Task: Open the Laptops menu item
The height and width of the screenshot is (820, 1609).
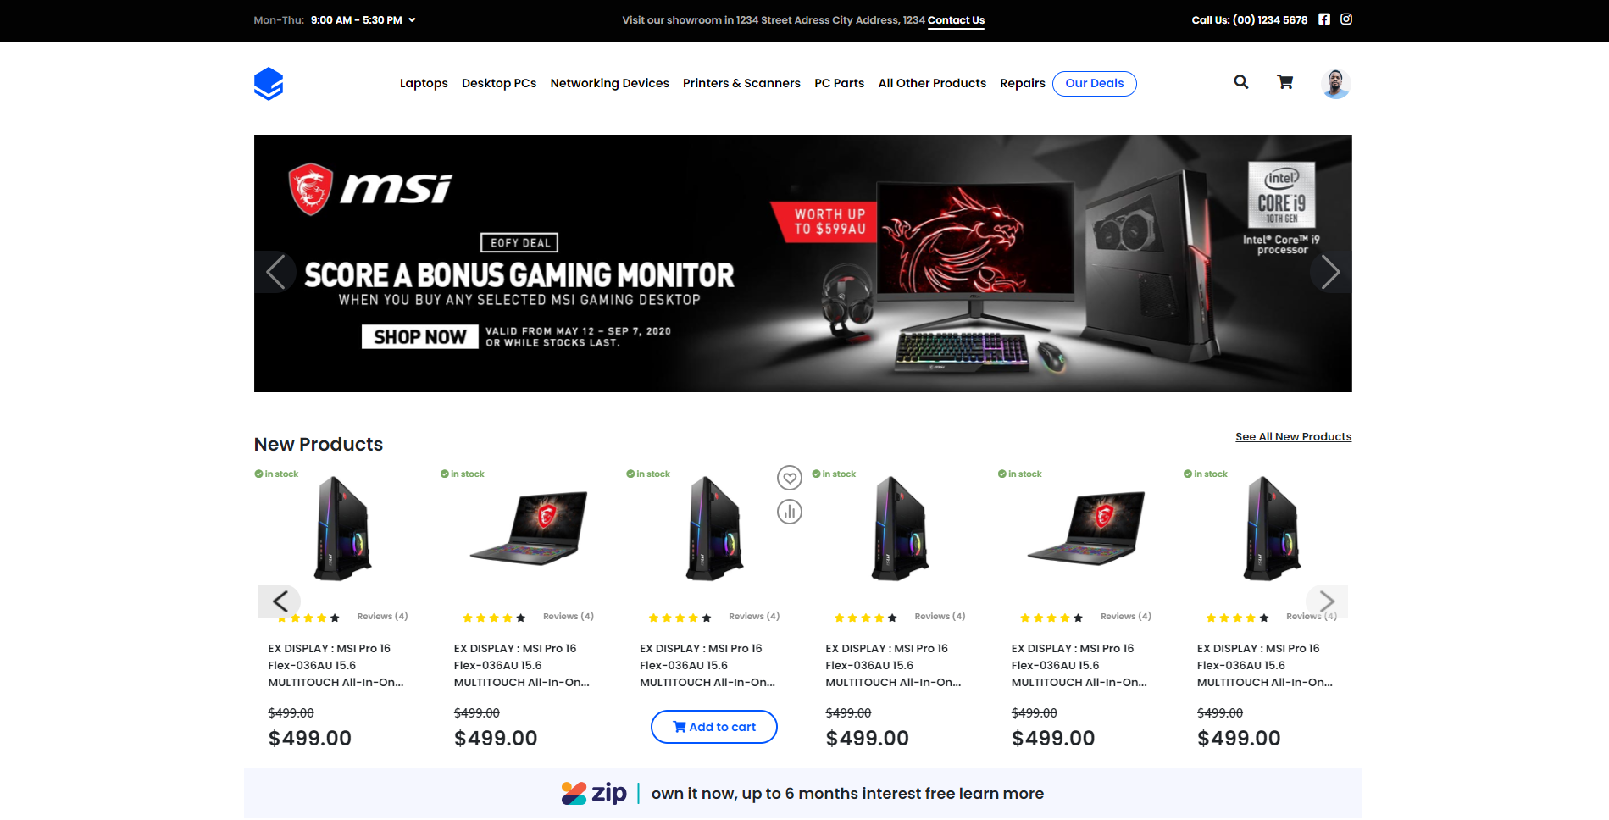Action: (424, 83)
